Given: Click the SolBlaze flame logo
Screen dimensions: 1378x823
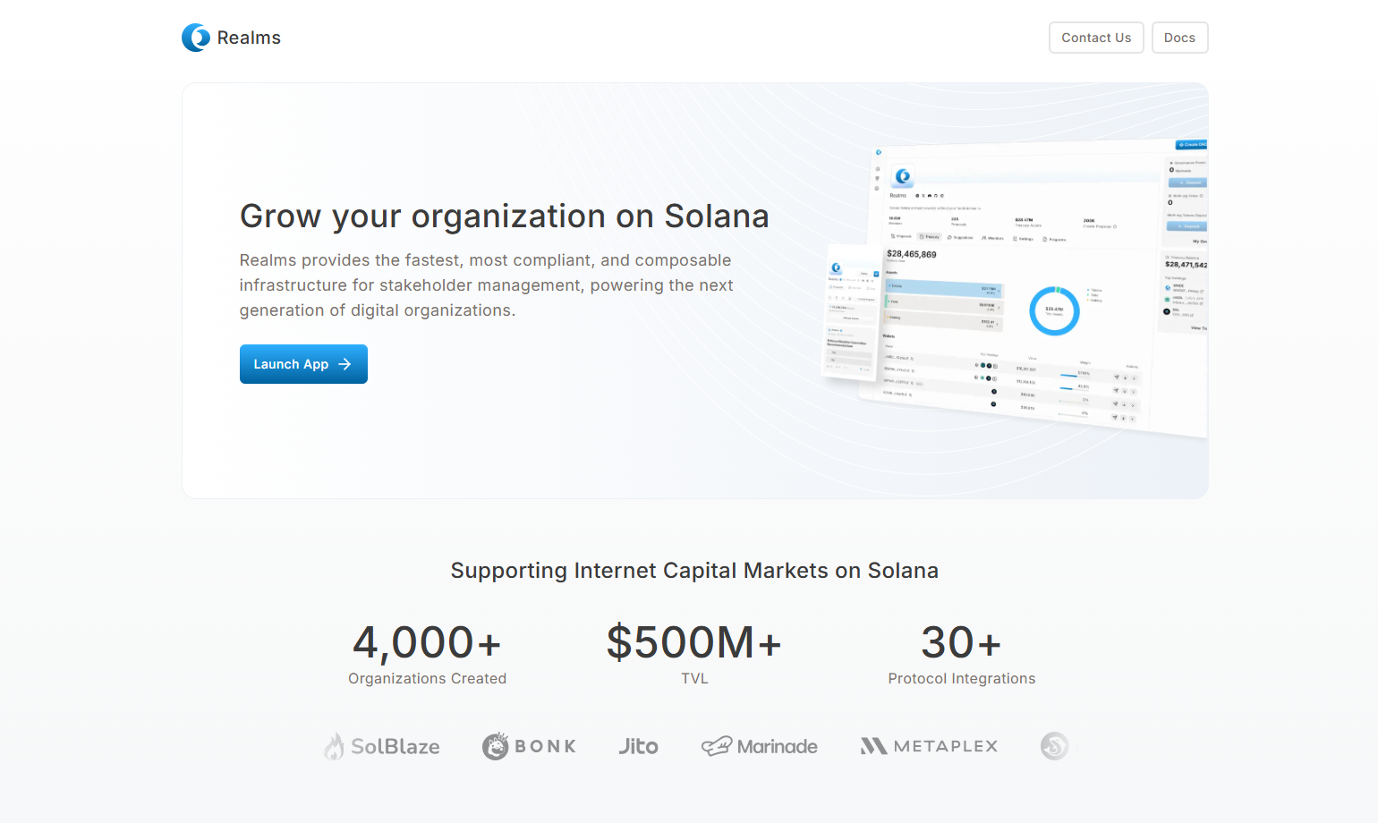Looking at the screenshot, I should coord(334,746).
